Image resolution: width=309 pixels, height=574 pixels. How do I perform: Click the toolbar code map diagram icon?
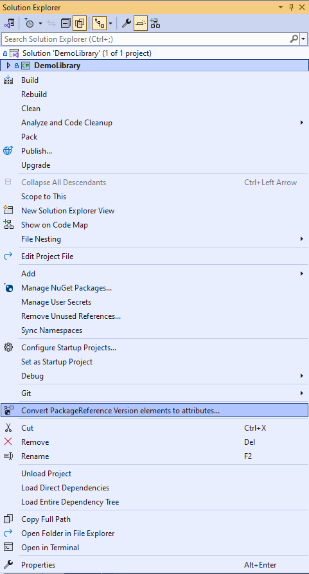coord(155,23)
